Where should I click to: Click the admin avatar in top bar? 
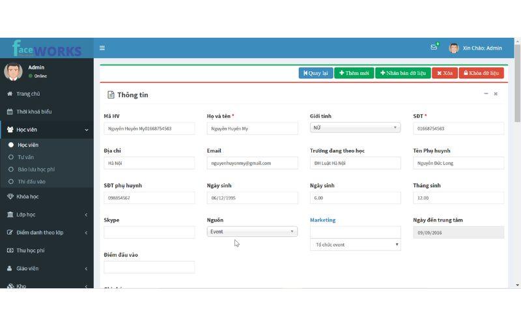454,48
